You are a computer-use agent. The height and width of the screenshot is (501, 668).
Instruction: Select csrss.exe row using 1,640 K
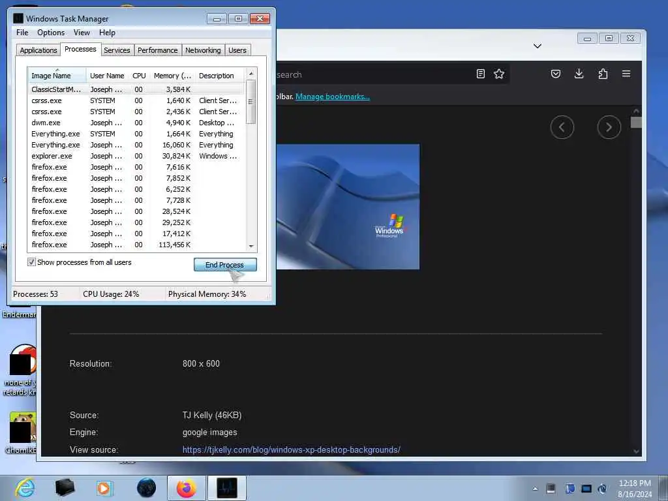click(x=136, y=100)
